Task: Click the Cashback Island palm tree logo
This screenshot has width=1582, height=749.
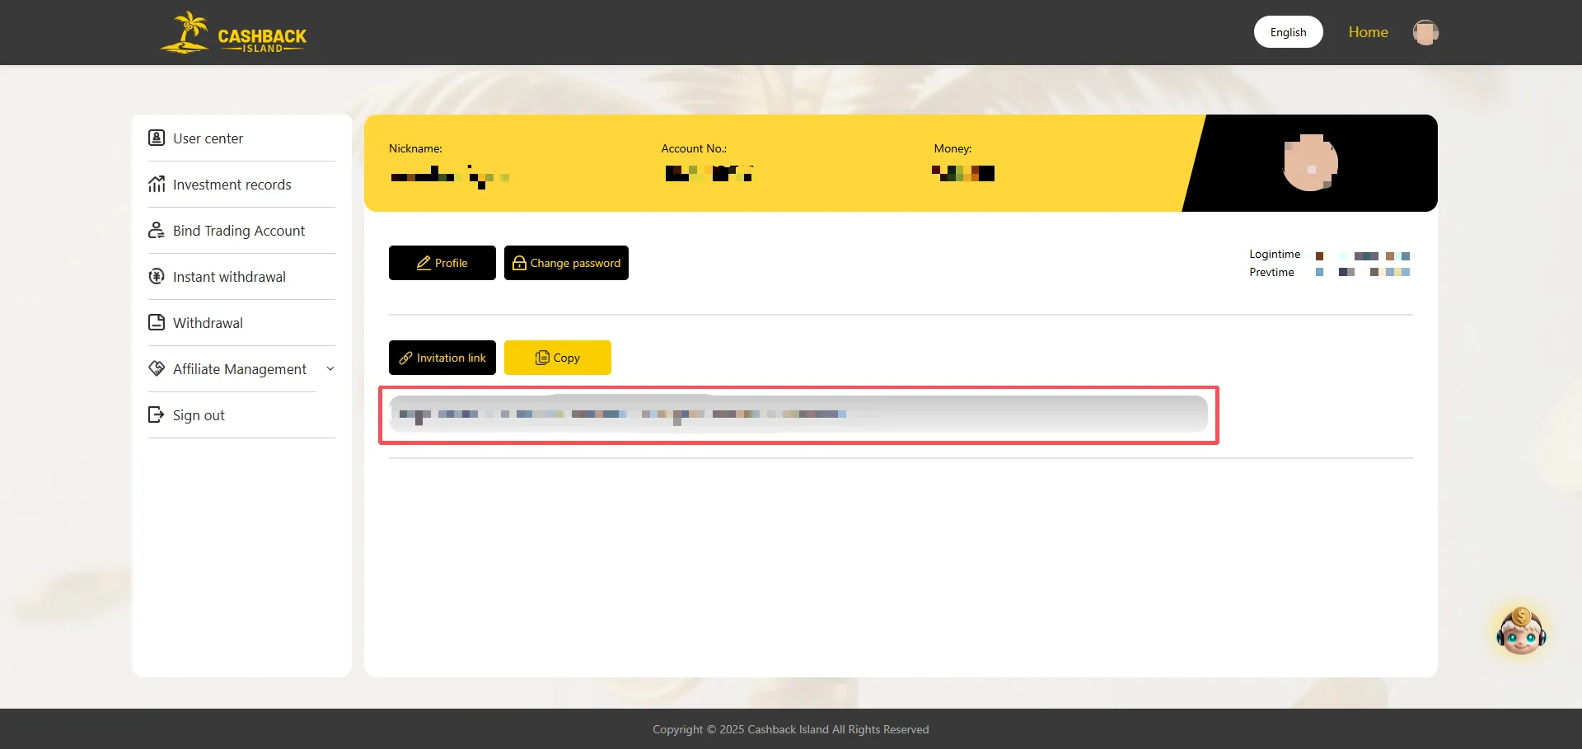Action: 188,33
